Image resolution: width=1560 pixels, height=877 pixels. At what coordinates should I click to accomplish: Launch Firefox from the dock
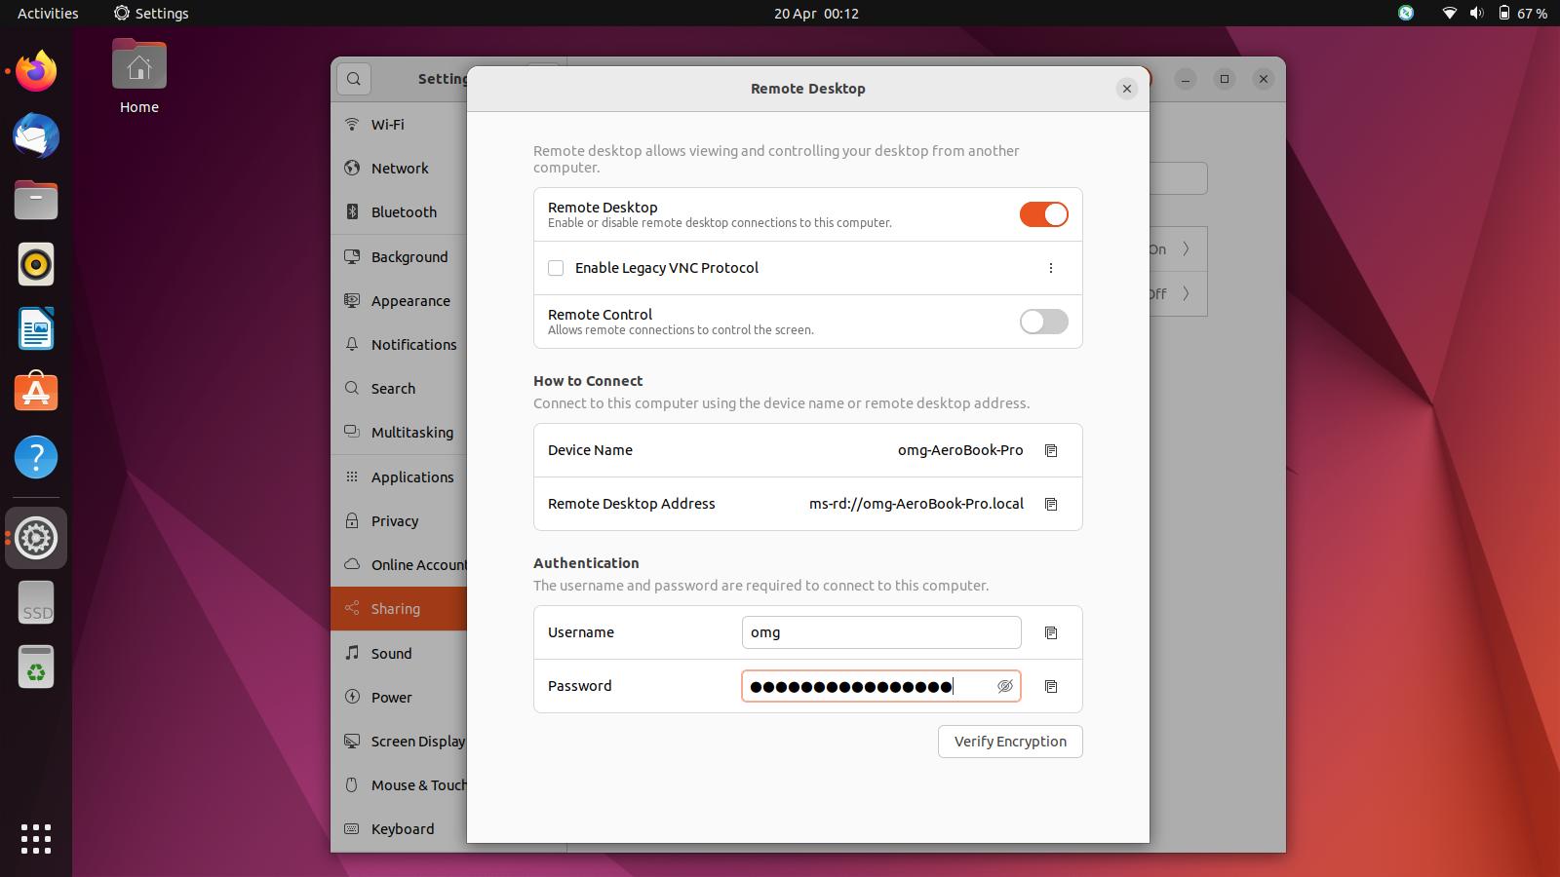coord(35,70)
